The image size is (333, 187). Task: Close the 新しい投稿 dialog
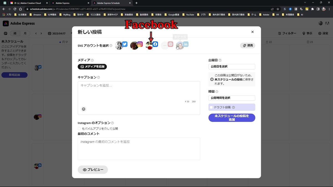[x=253, y=32]
